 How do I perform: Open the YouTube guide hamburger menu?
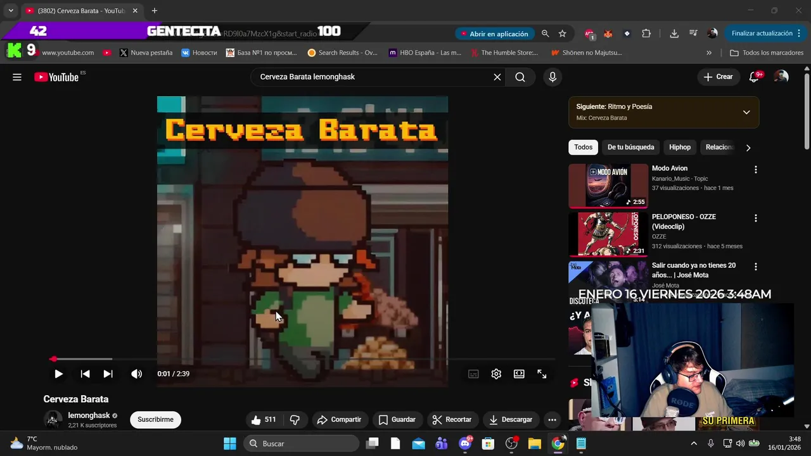point(17,77)
